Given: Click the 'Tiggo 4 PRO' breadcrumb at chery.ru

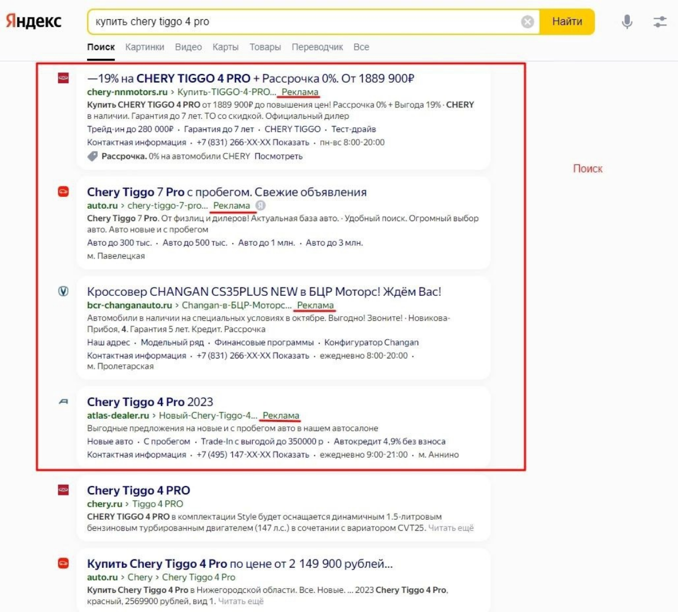Looking at the screenshot, I should [x=158, y=504].
